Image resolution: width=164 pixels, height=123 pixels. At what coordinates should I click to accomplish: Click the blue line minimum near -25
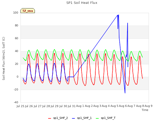pyautogui.click(x=125, y=93)
